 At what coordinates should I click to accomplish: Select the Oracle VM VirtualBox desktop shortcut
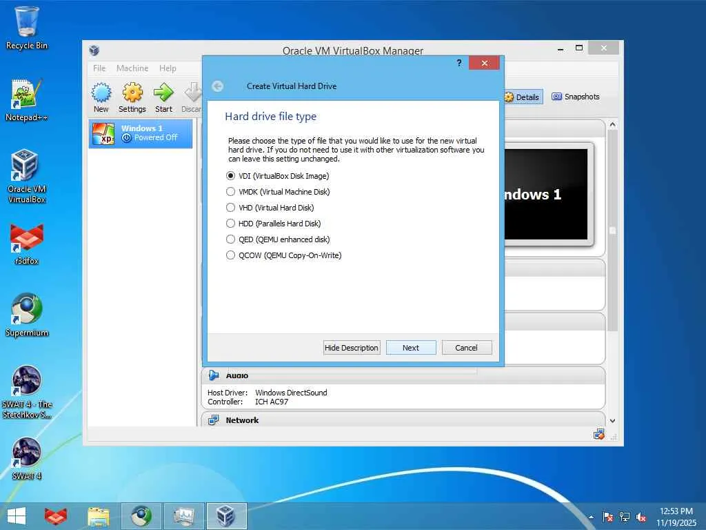(27, 177)
